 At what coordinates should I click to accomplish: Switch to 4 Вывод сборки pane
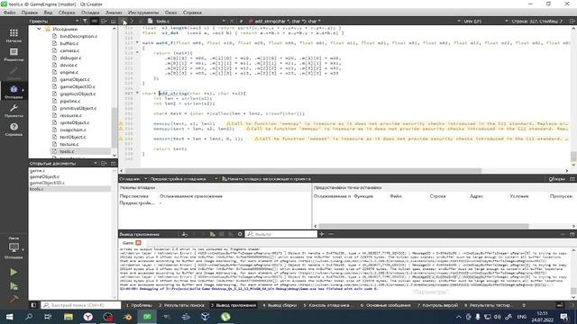(279, 305)
